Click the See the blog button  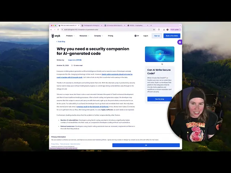pos(160,99)
